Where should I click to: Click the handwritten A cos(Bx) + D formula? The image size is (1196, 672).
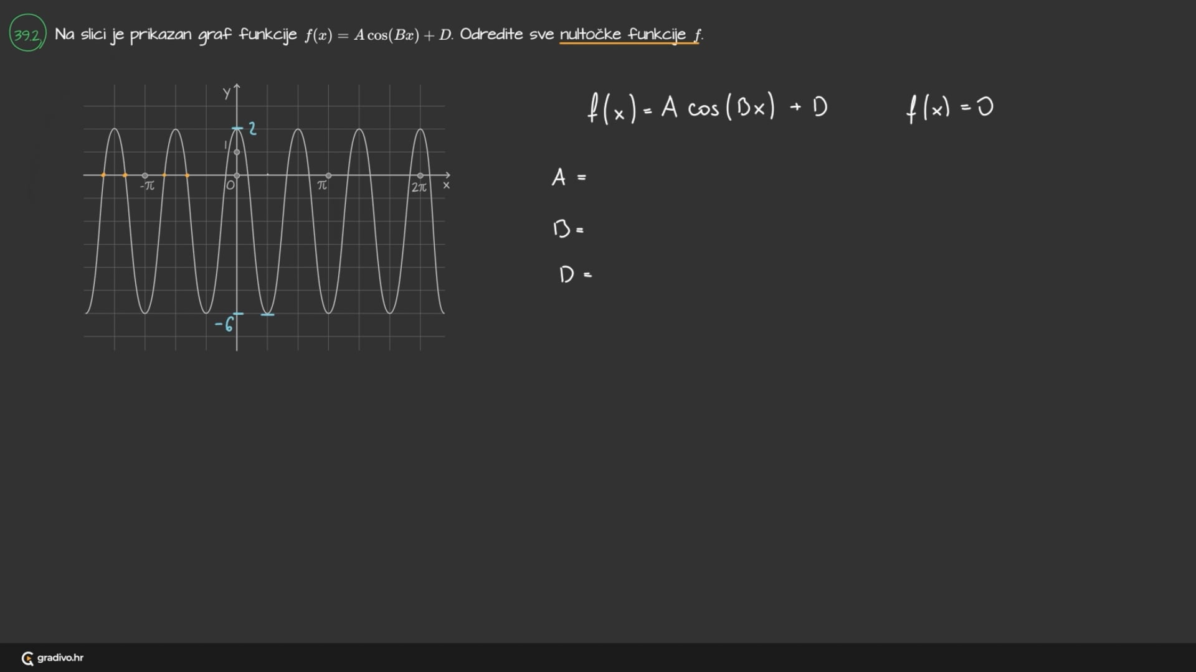708,108
